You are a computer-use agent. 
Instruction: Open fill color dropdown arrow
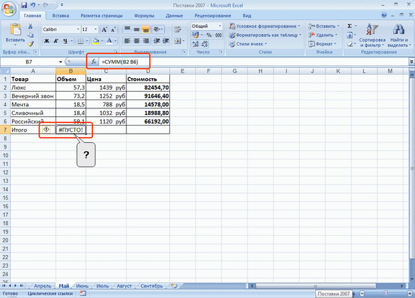102,41
